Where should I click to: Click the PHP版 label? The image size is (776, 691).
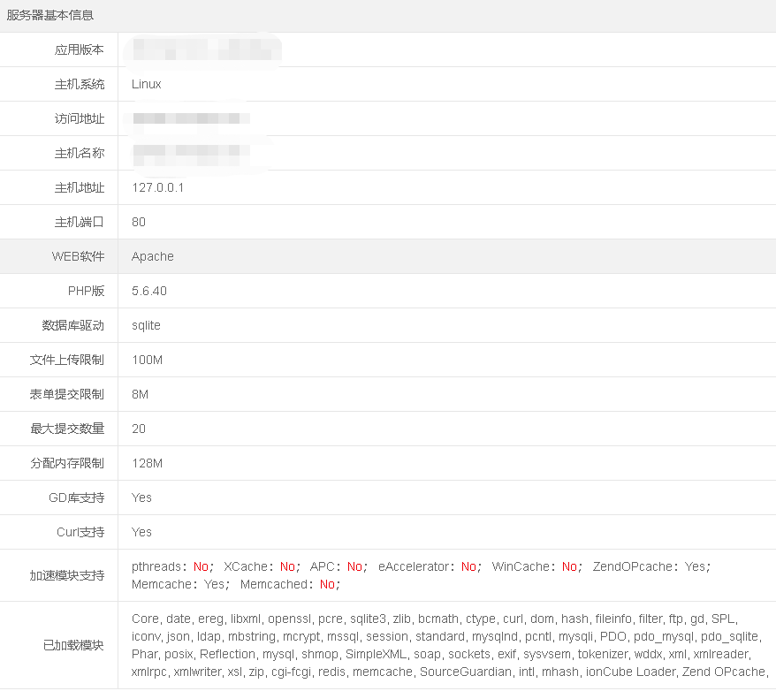86,291
